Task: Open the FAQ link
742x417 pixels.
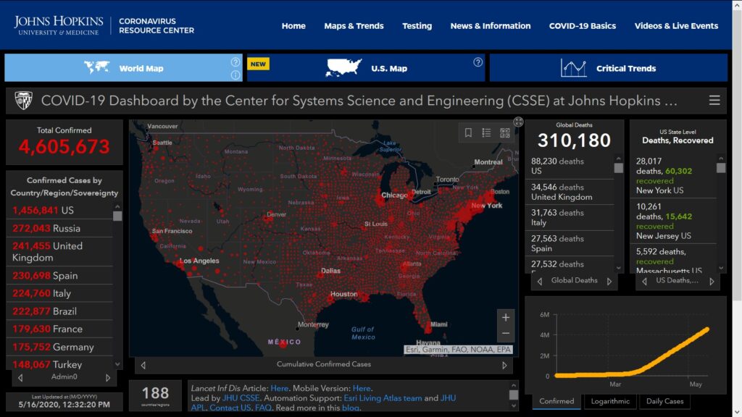Action: click(x=263, y=408)
